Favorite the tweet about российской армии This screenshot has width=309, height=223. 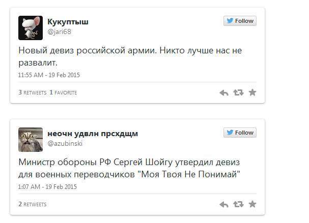click(x=252, y=92)
